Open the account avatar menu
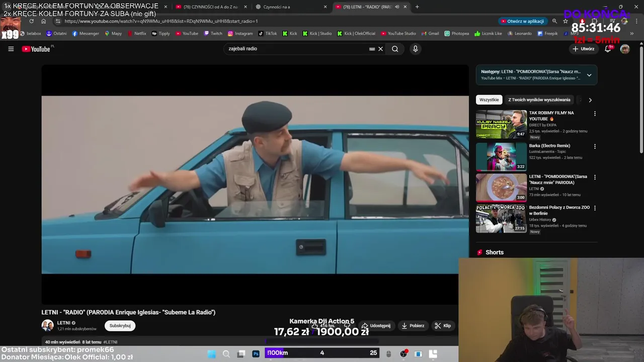 tap(625, 49)
